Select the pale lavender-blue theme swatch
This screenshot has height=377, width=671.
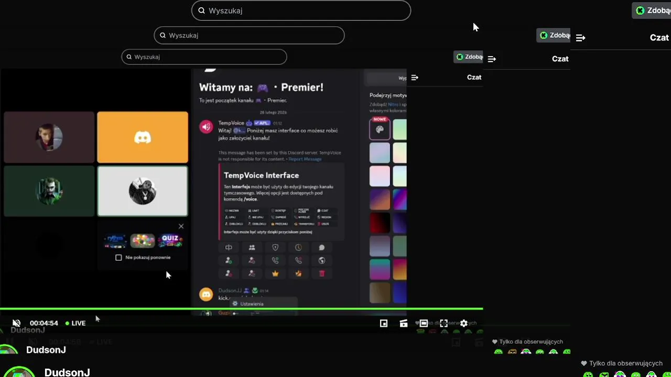coord(380,153)
